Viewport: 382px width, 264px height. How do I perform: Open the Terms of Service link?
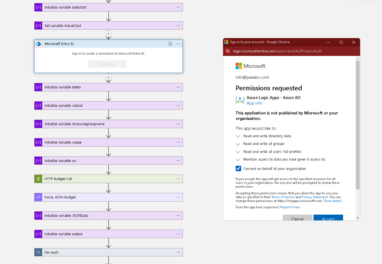(x=283, y=197)
